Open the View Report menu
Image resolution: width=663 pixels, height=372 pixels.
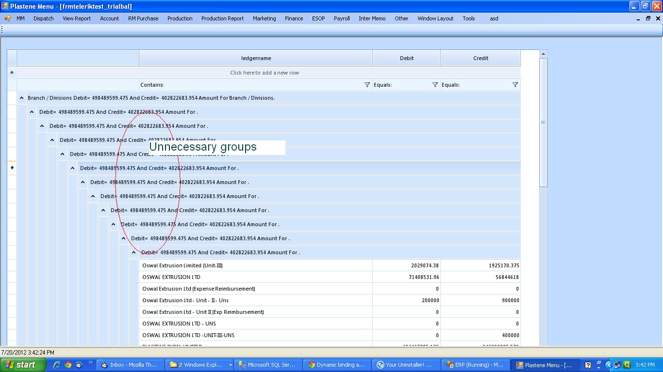77,18
